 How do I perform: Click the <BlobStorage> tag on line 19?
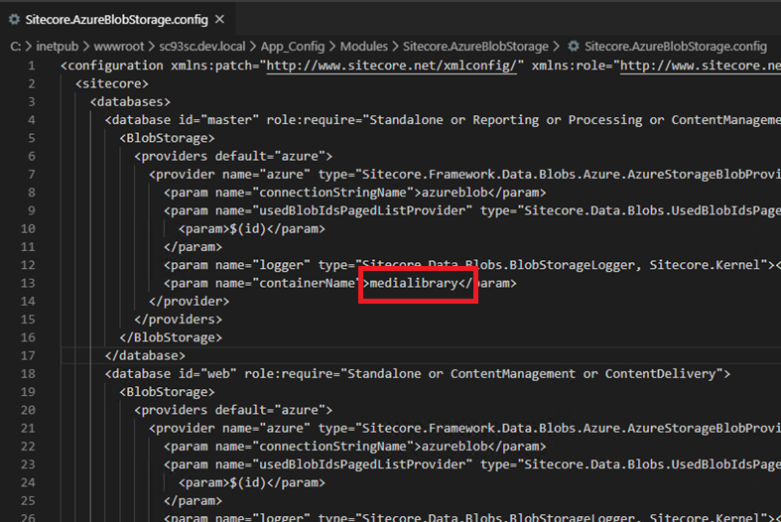[167, 392]
